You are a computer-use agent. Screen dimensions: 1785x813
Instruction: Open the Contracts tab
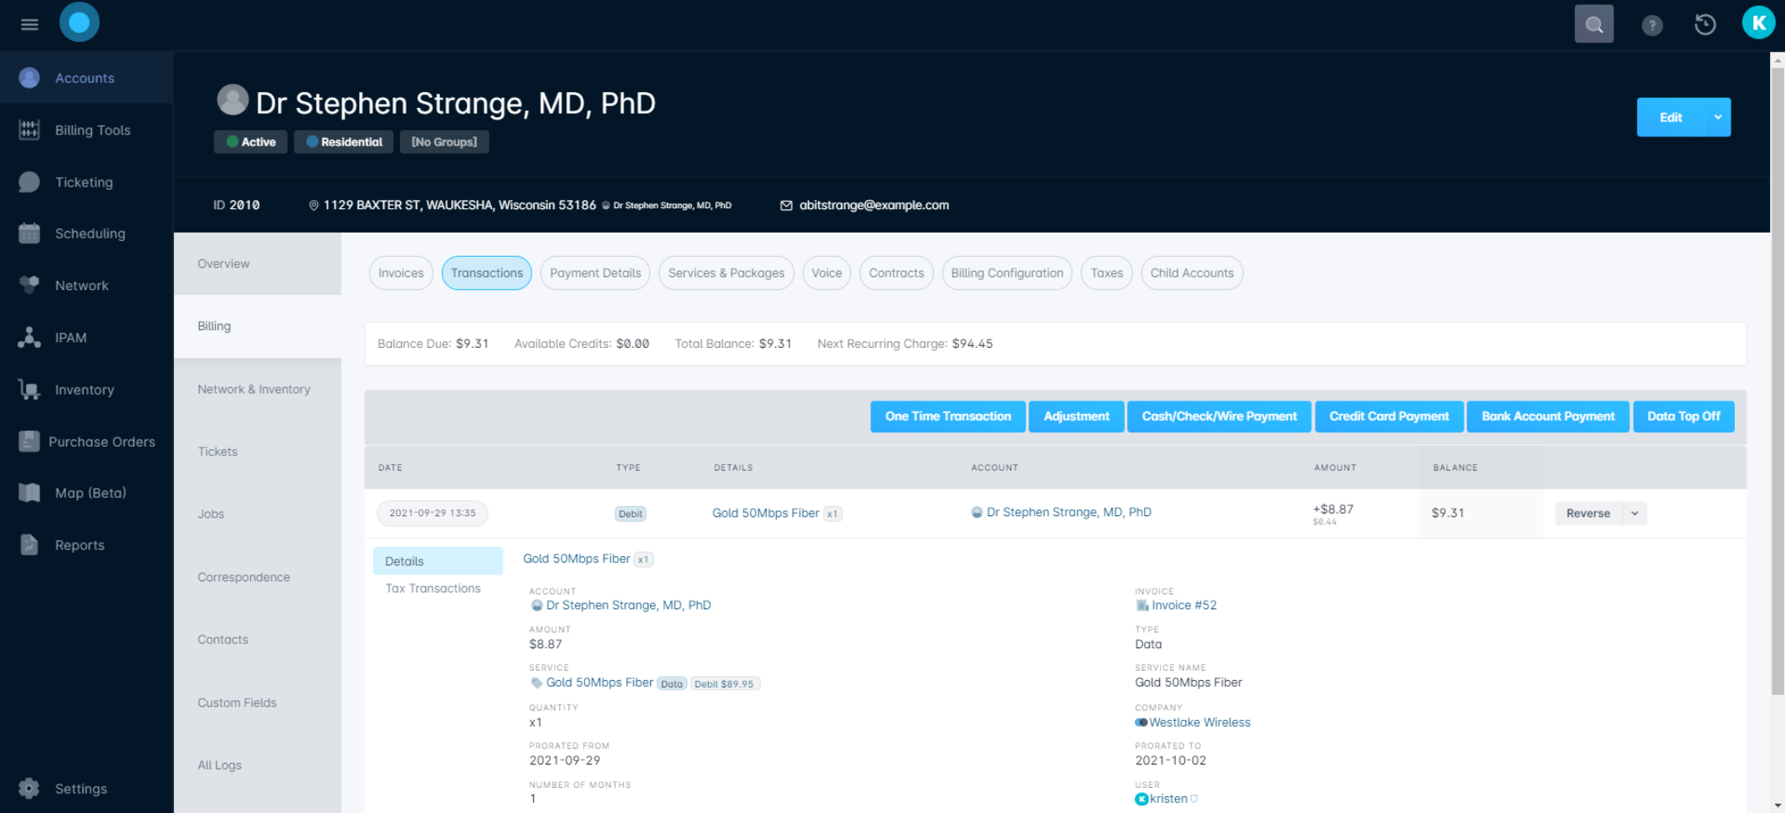tap(896, 273)
